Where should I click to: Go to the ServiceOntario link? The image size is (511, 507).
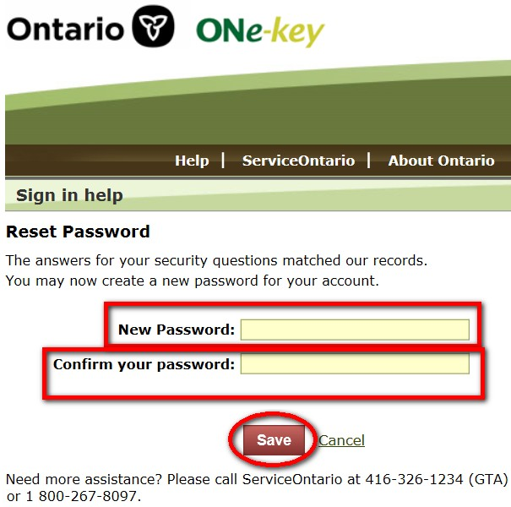pyautogui.click(x=298, y=161)
